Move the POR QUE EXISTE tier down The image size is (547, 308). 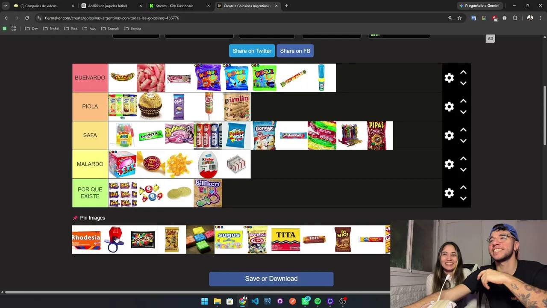click(x=463, y=198)
